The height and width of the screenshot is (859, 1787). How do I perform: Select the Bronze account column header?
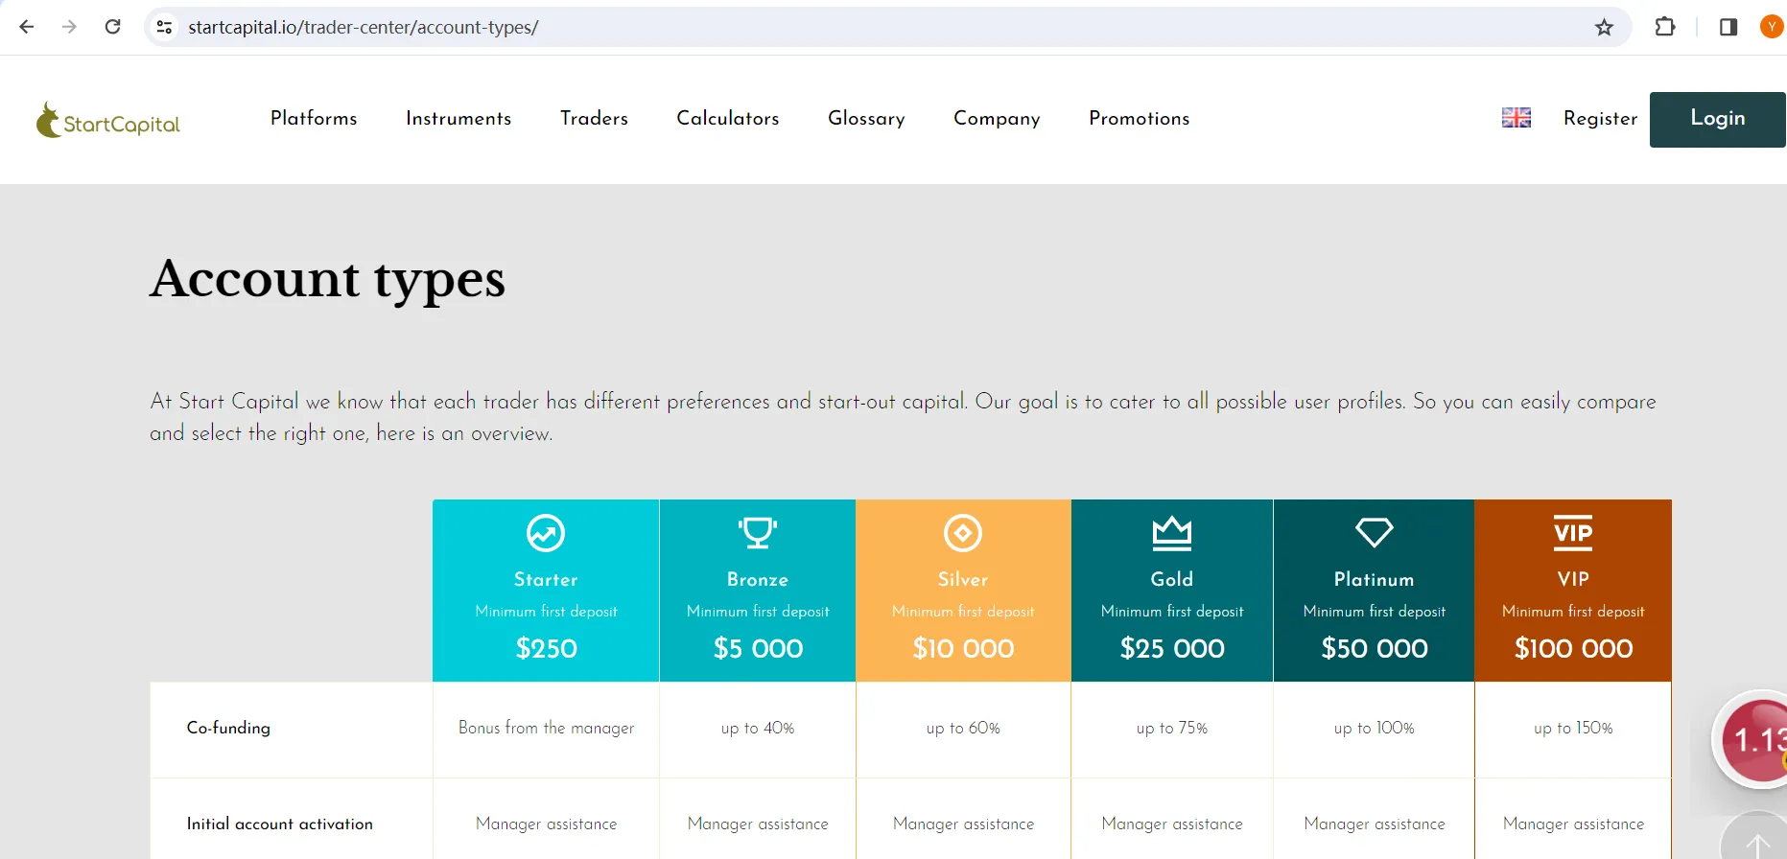tap(758, 591)
